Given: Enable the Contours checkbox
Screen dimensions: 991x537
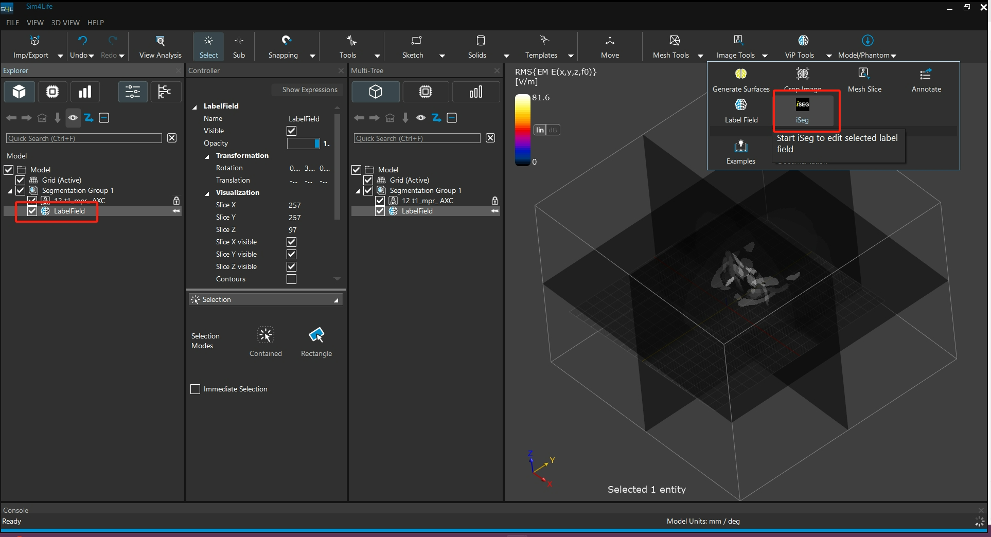Looking at the screenshot, I should (291, 279).
